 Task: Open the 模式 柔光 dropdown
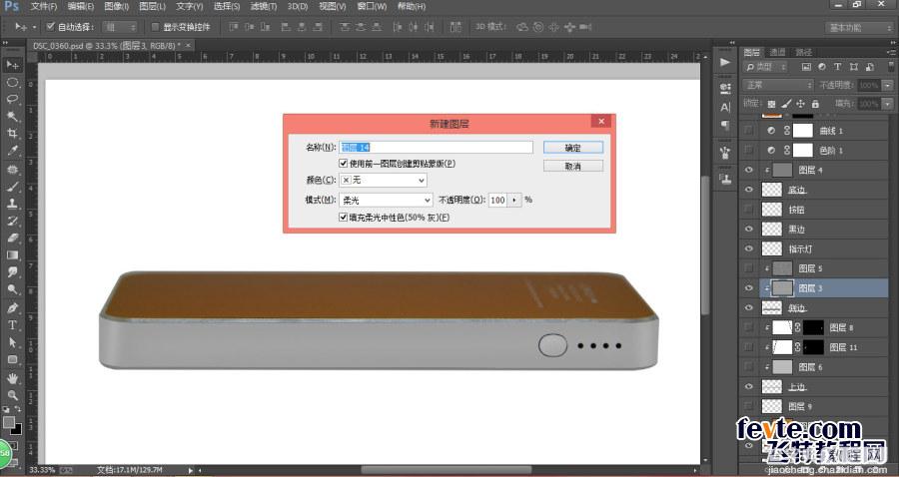click(386, 200)
